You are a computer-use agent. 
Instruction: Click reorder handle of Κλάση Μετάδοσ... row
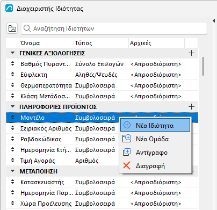point(12,96)
